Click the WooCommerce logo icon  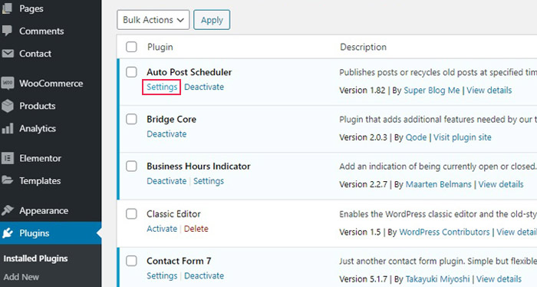[7, 83]
